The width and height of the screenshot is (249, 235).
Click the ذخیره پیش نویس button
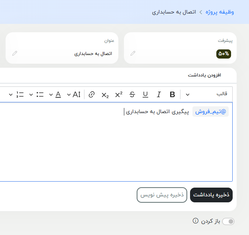pyautogui.click(x=162, y=195)
